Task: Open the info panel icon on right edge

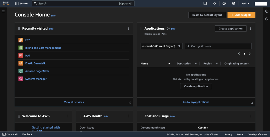Action: click(x=267, y=11)
